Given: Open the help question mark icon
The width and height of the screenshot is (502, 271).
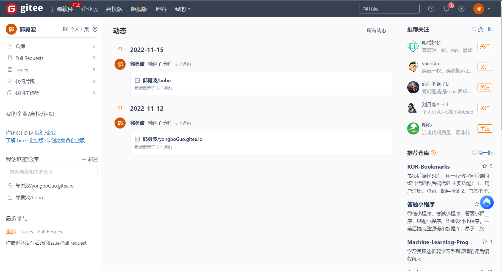Looking at the screenshot, I should [x=431, y=9].
